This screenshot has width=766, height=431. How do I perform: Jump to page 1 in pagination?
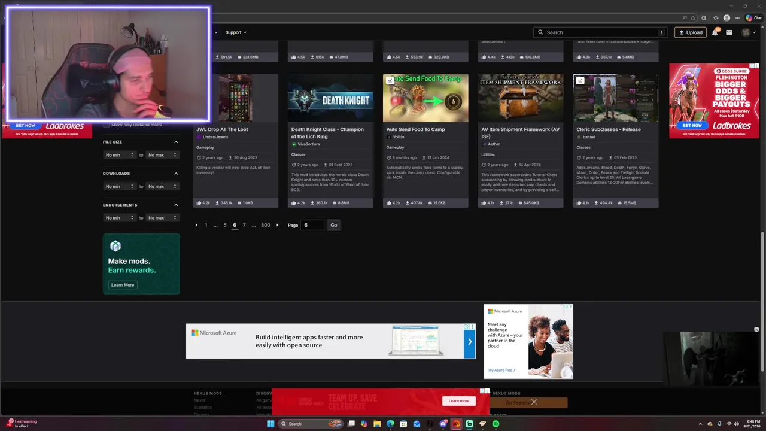click(206, 225)
